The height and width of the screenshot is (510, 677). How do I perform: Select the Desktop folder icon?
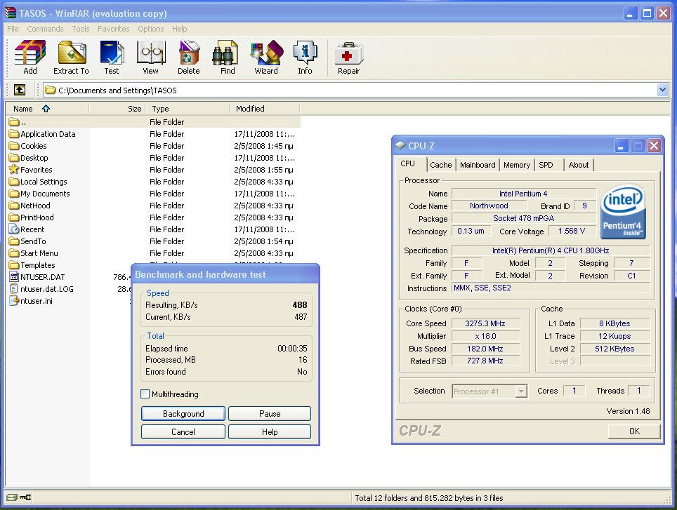tap(14, 157)
